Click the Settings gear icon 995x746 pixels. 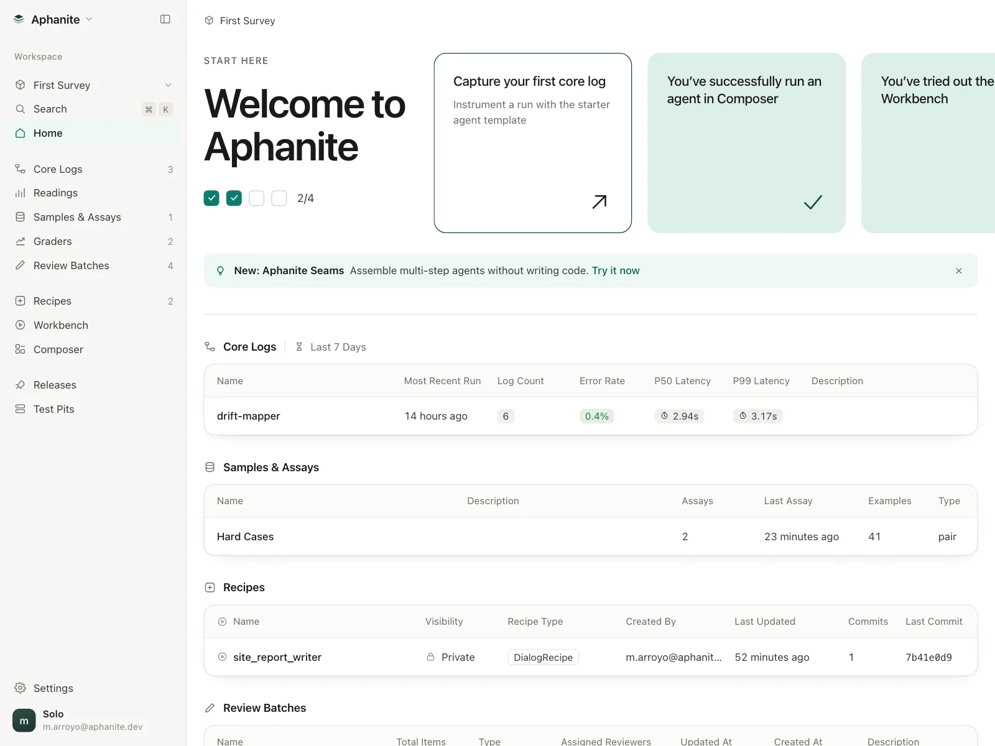tap(21, 688)
